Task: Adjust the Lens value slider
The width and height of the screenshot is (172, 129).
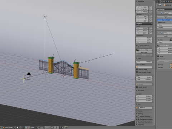Action: [x=144, y=62]
